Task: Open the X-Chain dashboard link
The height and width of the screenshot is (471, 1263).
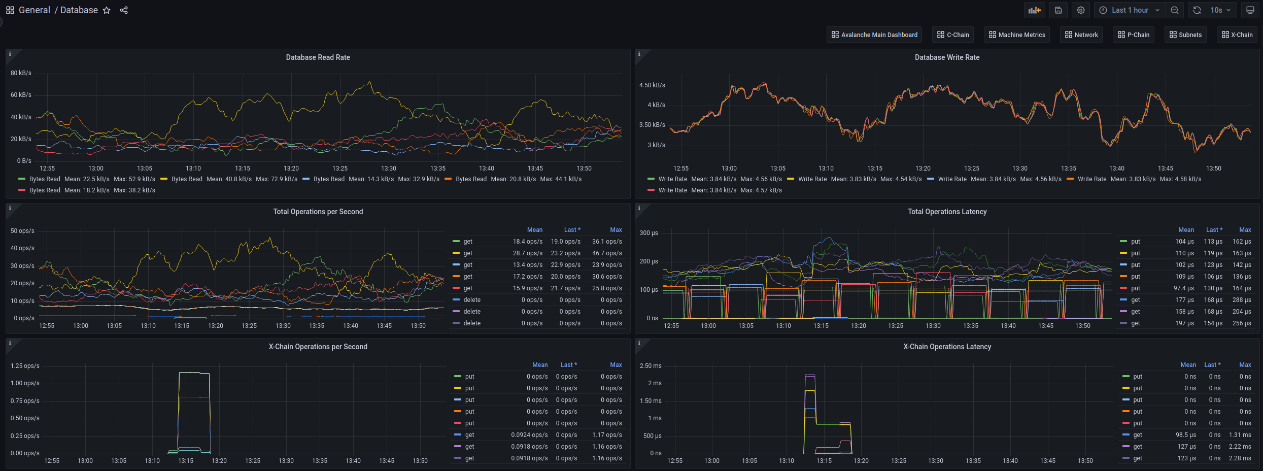Action: [x=1237, y=35]
